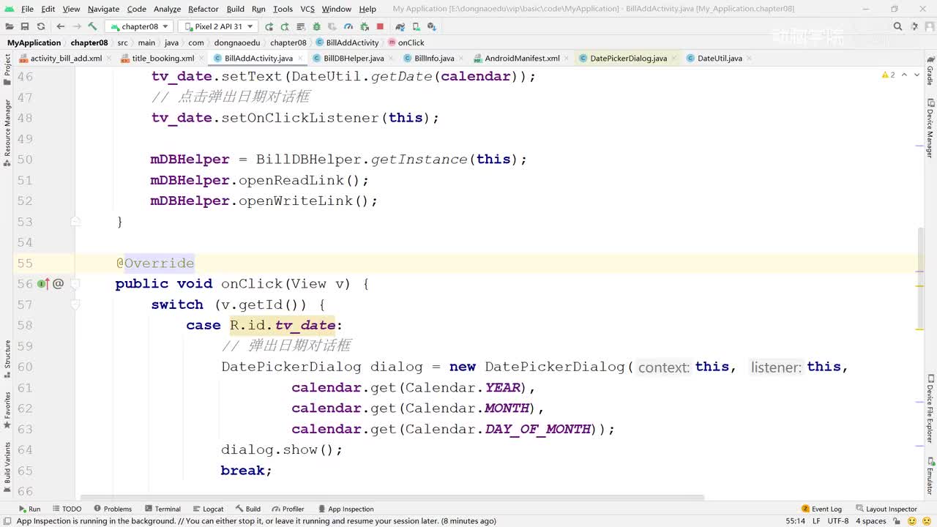The height and width of the screenshot is (527, 937).
Task: Click the onClick breadcrumb
Action: [406, 42]
